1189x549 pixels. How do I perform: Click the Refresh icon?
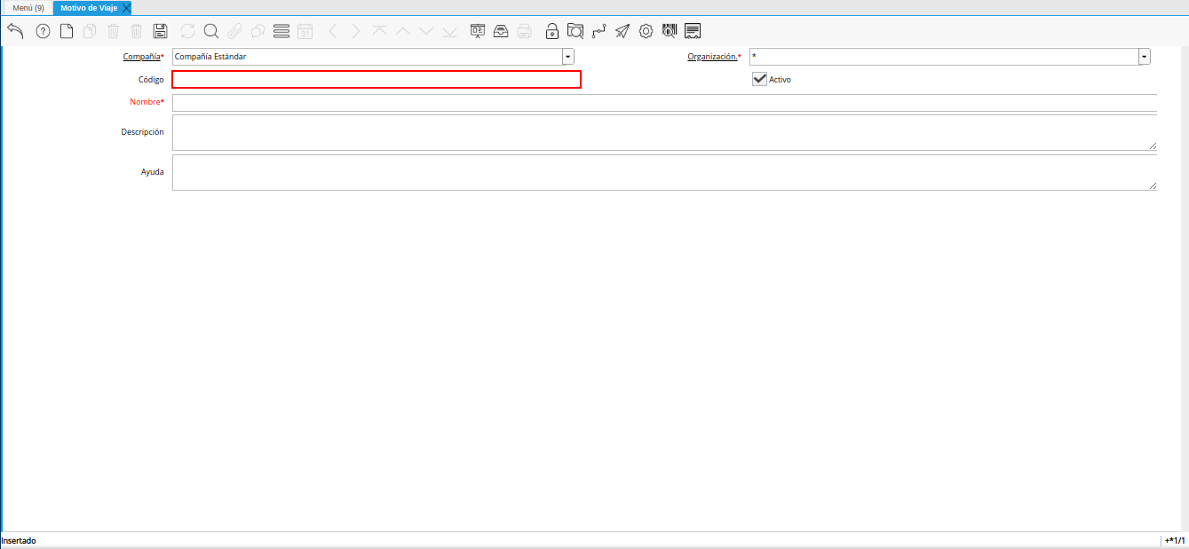click(187, 31)
